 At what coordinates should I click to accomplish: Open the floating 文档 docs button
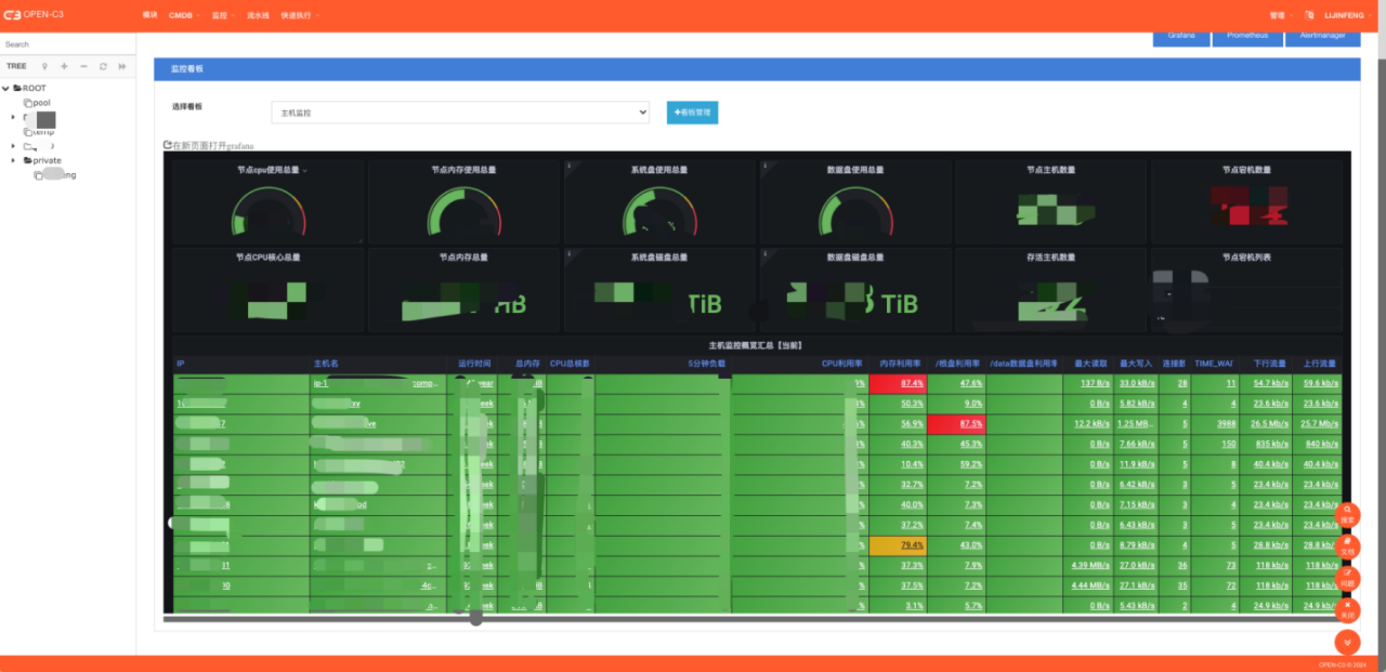pyautogui.click(x=1347, y=546)
